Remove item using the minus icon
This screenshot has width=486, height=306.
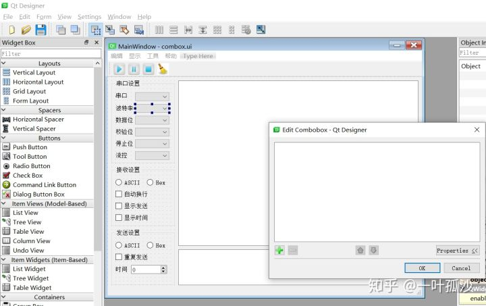pyautogui.click(x=293, y=250)
